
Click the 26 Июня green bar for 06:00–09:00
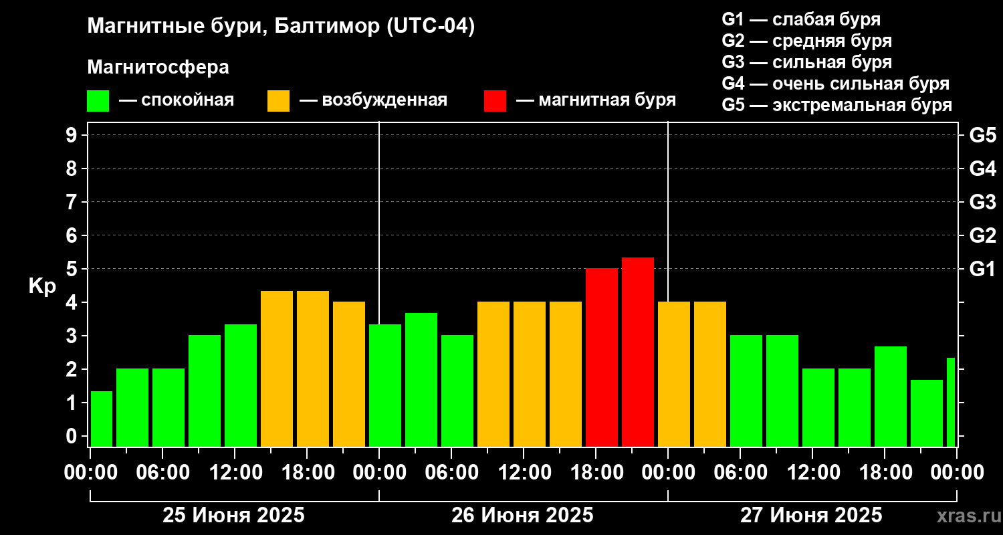[x=457, y=391]
